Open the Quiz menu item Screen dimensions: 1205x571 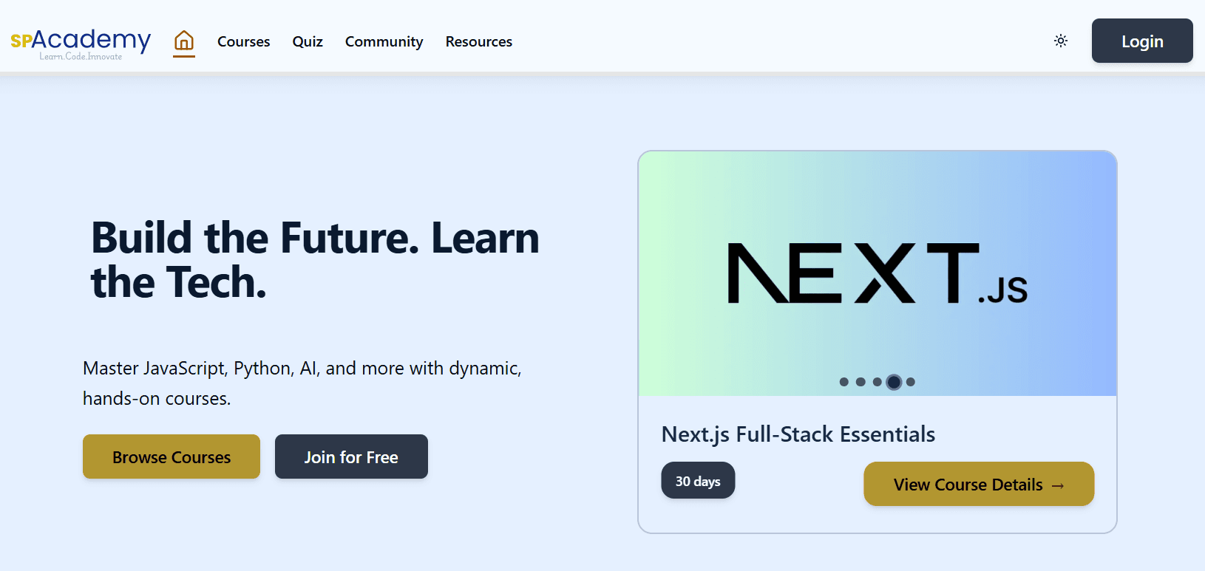click(x=308, y=41)
